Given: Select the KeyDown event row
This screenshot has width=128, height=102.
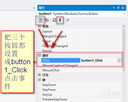Looking at the screenshot, I should click(81, 85).
